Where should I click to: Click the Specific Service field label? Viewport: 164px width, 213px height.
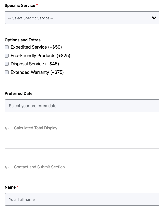pyautogui.click(x=20, y=5)
